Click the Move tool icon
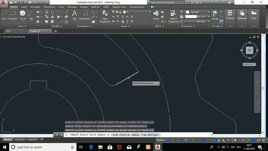 click(46, 12)
